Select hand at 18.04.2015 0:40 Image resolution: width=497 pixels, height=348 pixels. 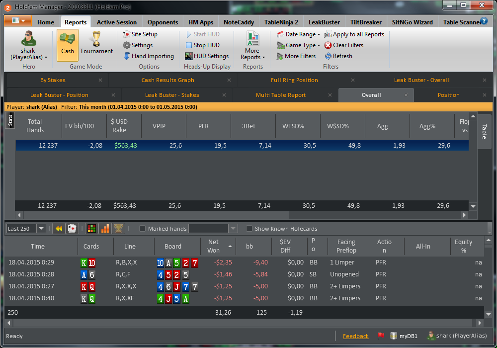coord(244,298)
